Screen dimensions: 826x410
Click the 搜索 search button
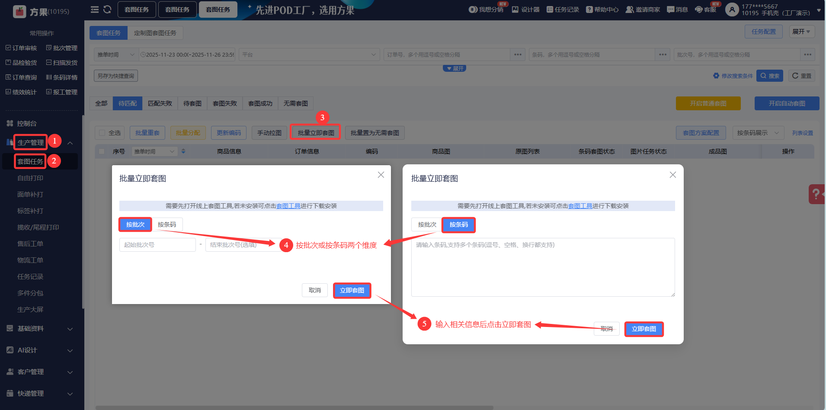pyautogui.click(x=770, y=76)
